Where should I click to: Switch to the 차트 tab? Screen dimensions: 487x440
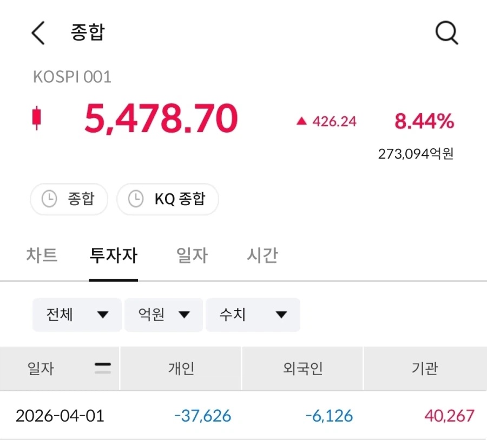(x=43, y=255)
